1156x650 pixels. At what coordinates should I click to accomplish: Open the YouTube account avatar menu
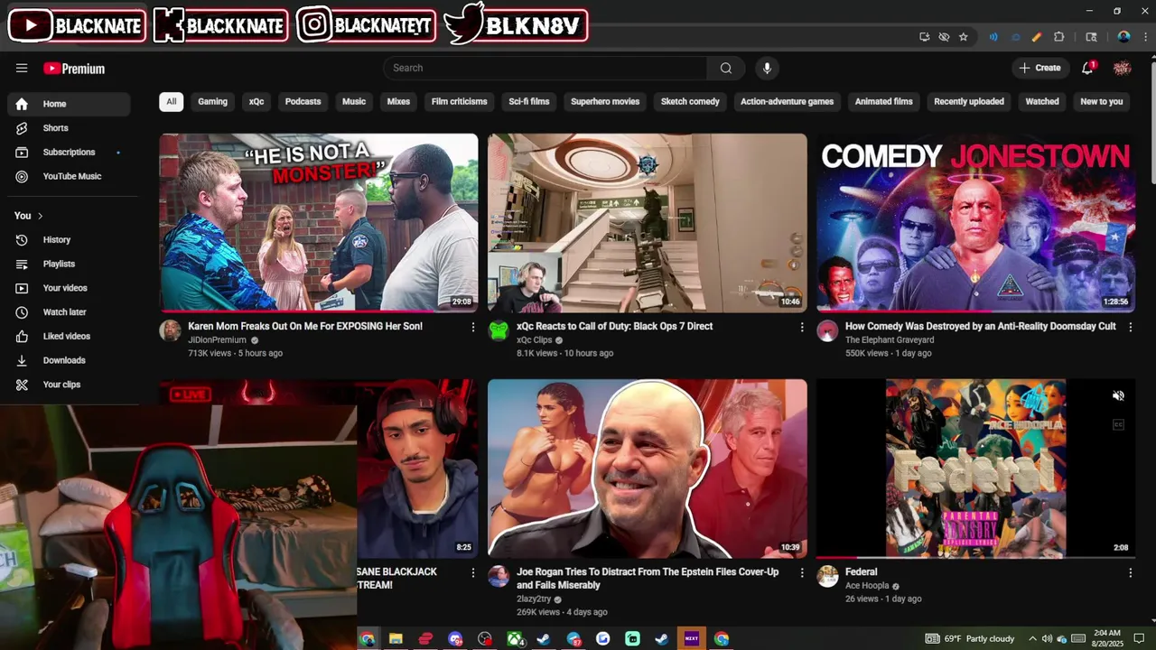tap(1122, 68)
